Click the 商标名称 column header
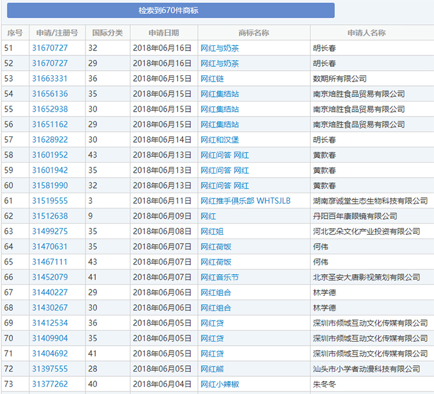This screenshot has width=434, height=394. (x=254, y=33)
